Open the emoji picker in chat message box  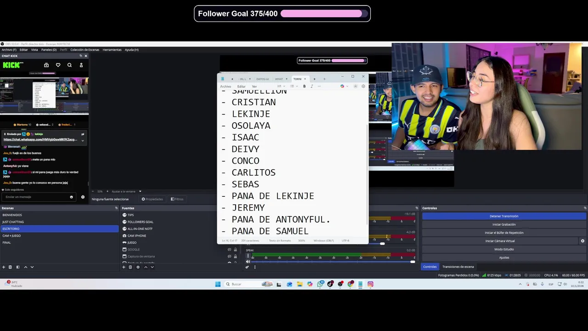(71, 197)
